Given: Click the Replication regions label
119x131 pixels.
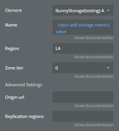Looking at the screenshot, I should click(x=24, y=116).
